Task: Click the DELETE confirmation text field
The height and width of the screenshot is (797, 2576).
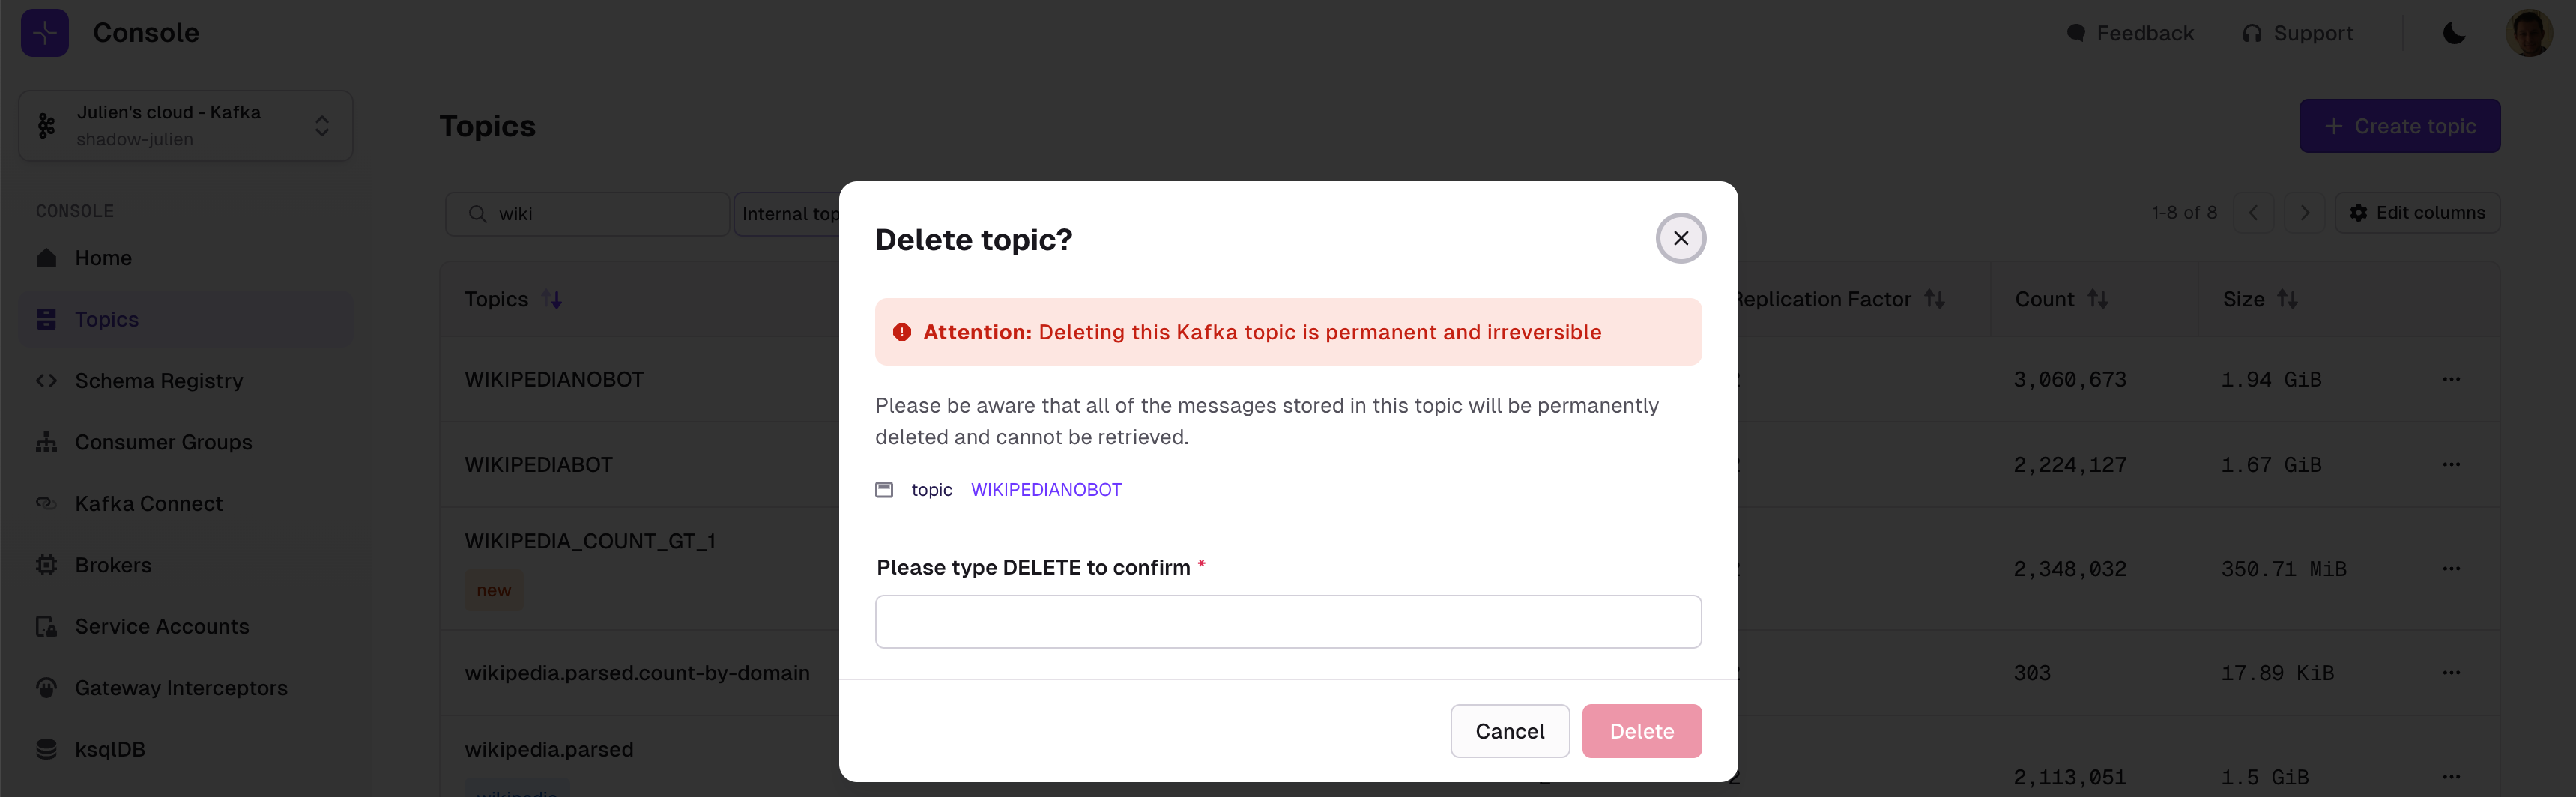Action: tap(1288, 622)
